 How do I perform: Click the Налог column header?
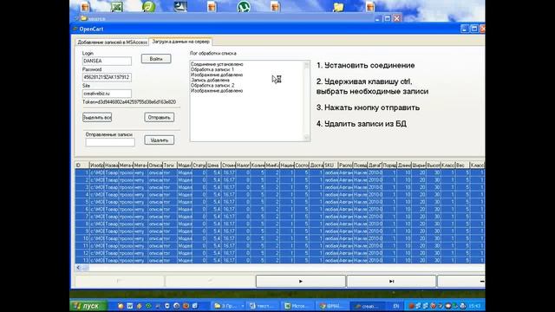coord(243,166)
